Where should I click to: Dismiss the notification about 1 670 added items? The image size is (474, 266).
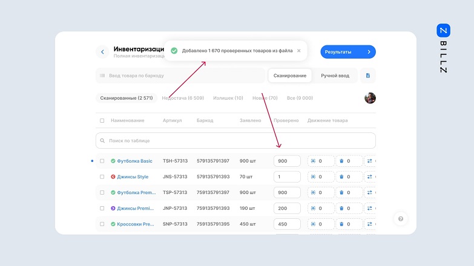tap(298, 51)
